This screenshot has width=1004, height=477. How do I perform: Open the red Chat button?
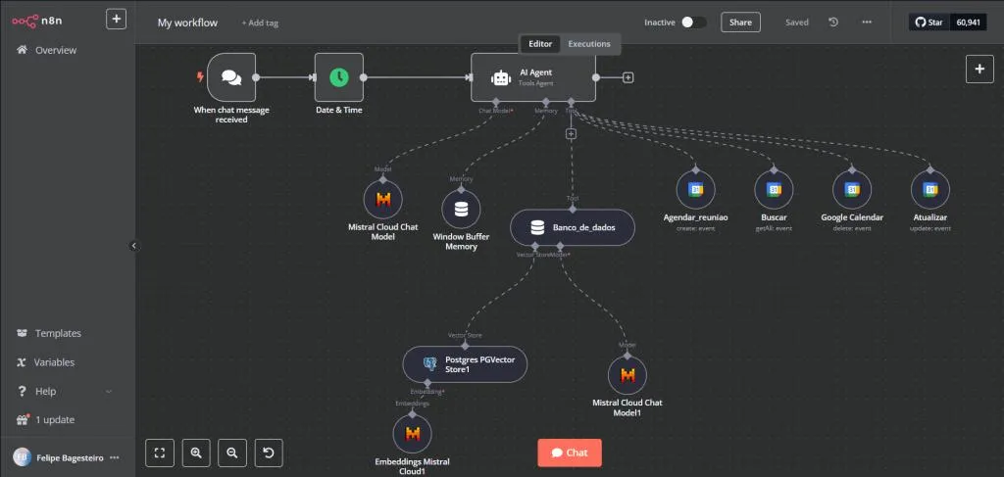pos(570,453)
